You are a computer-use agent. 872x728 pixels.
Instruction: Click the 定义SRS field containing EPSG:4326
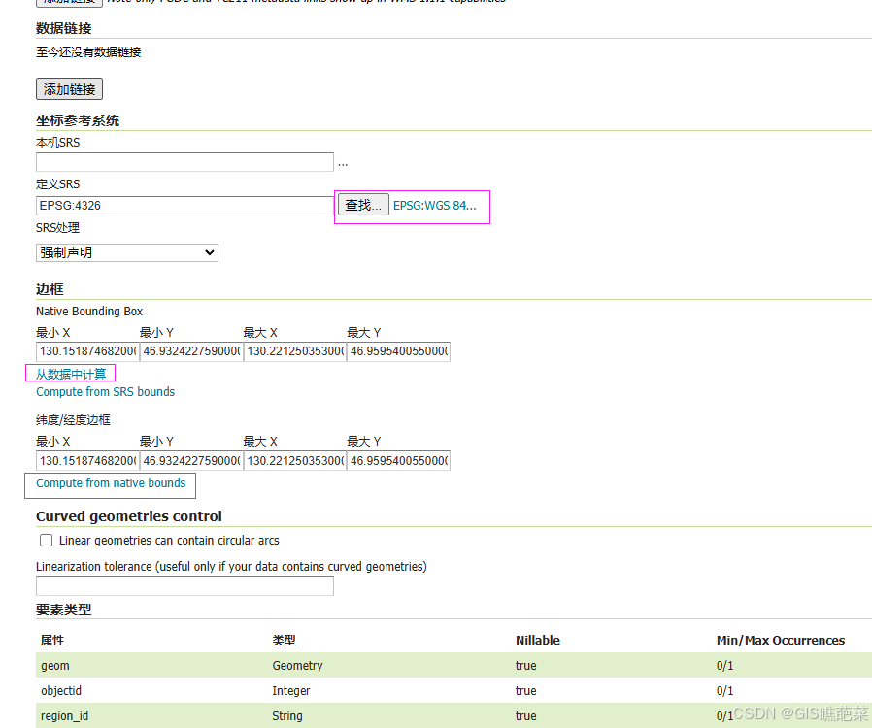pos(184,206)
